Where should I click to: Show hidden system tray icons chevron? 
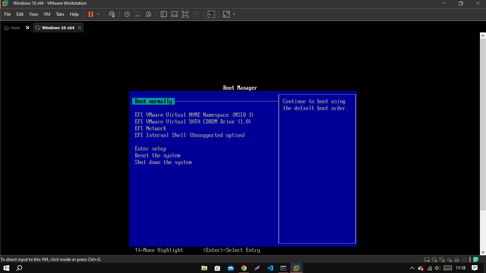tap(412, 268)
